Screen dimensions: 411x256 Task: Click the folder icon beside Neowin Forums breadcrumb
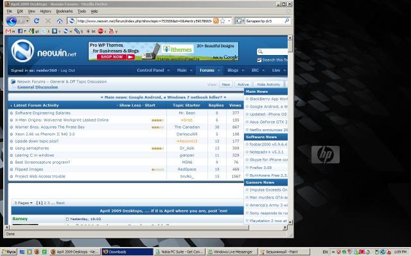pyautogui.click(x=13, y=82)
